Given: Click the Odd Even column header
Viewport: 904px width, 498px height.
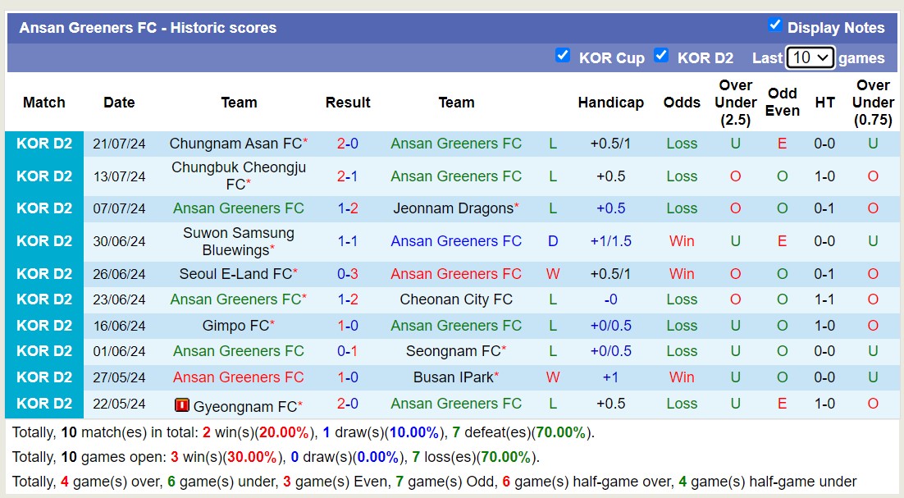Looking at the screenshot, I should [782, 103].
